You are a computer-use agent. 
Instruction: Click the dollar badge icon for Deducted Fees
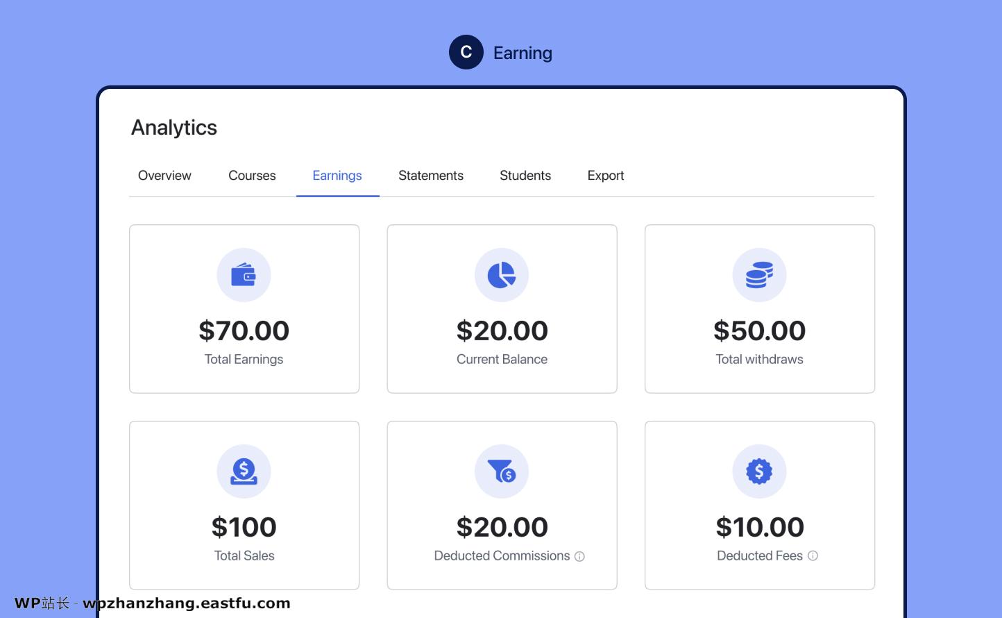(759, 471)
